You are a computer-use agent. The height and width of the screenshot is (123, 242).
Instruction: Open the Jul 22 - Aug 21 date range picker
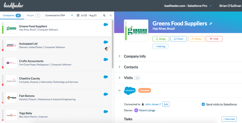pos(88,15)
